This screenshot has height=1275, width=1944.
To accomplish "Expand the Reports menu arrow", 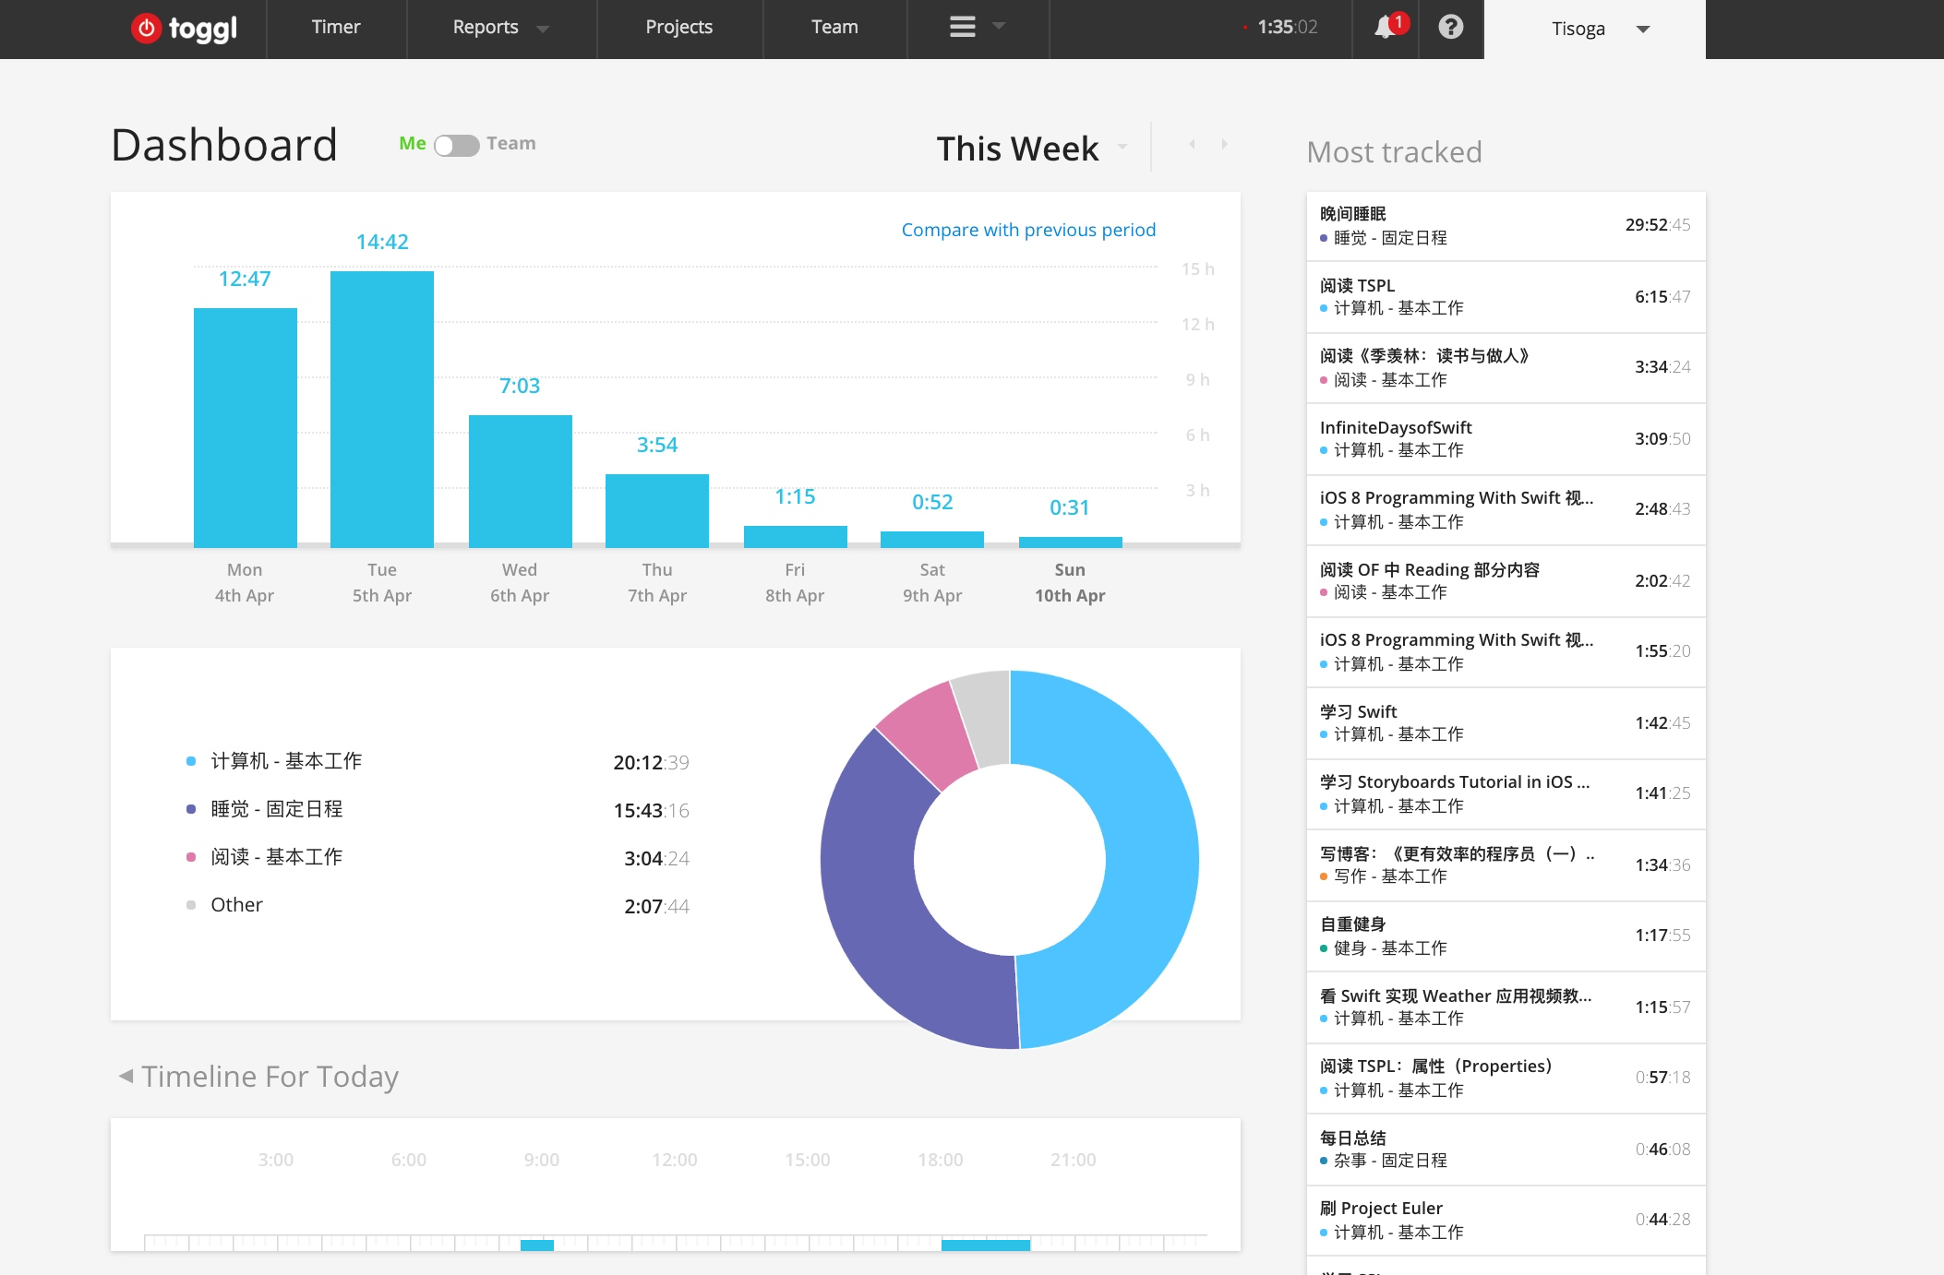I will pyautogui.click(x=543, y=29).
